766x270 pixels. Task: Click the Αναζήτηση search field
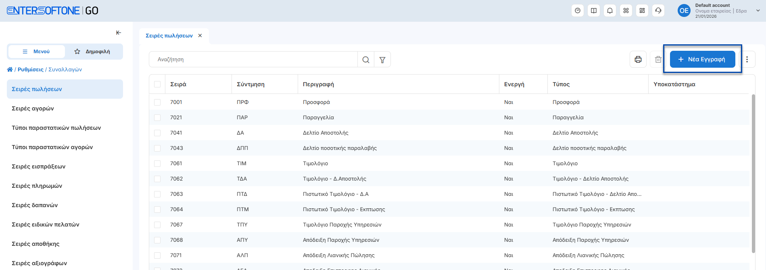pos(253,60)
